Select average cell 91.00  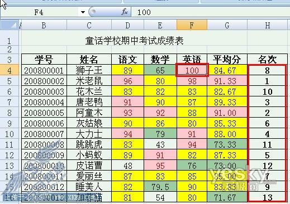pos(227,113)
